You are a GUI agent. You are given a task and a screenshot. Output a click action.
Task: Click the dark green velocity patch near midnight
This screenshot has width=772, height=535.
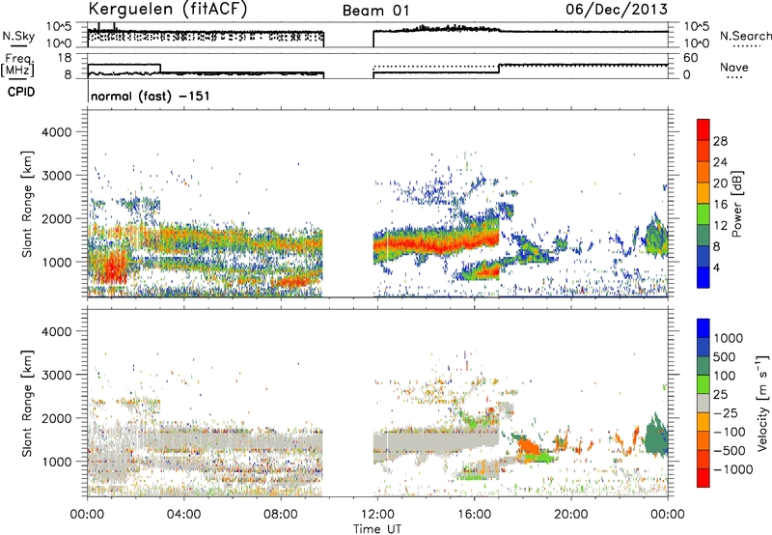point(655,437)
